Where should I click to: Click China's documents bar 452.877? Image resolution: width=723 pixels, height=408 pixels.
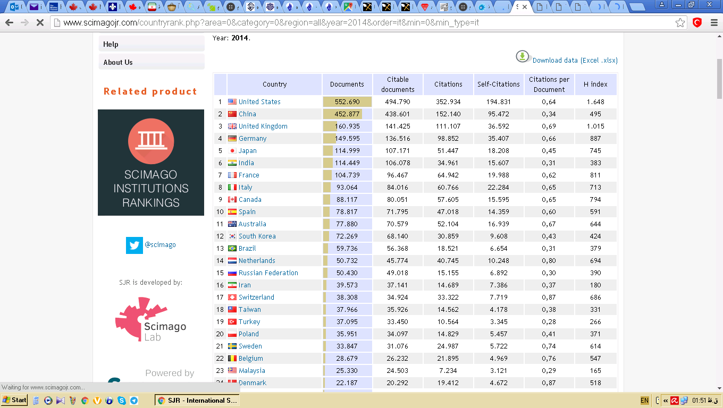[x=343, y=114]
